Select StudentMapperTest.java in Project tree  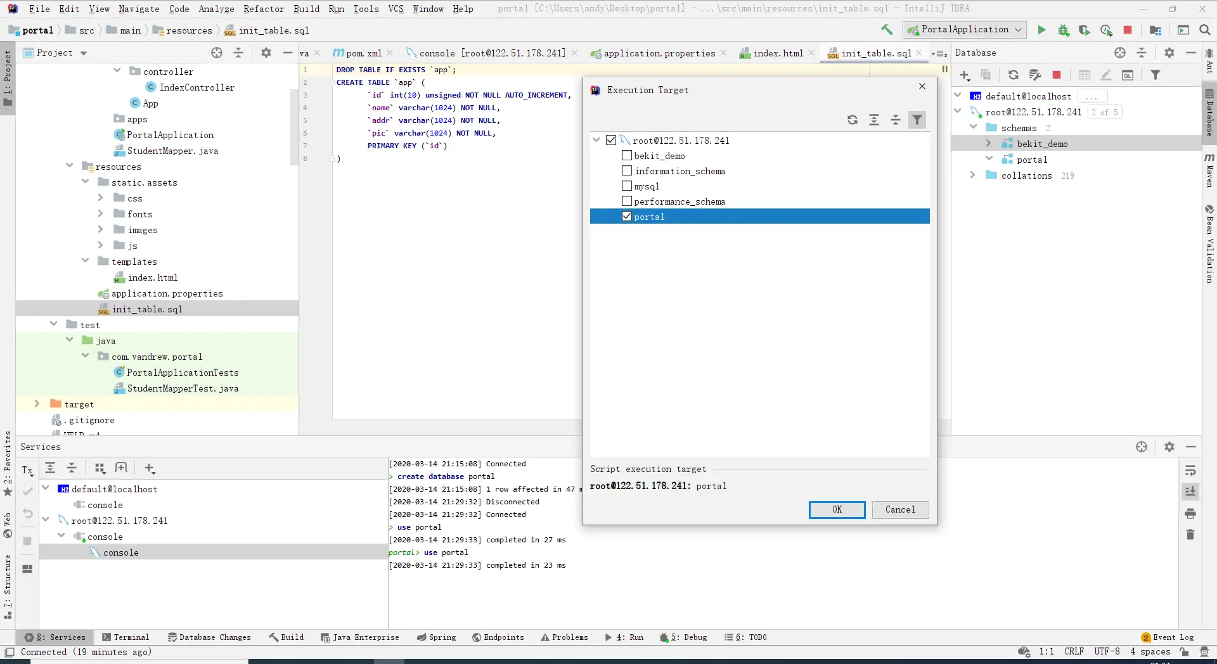[183, 388]
